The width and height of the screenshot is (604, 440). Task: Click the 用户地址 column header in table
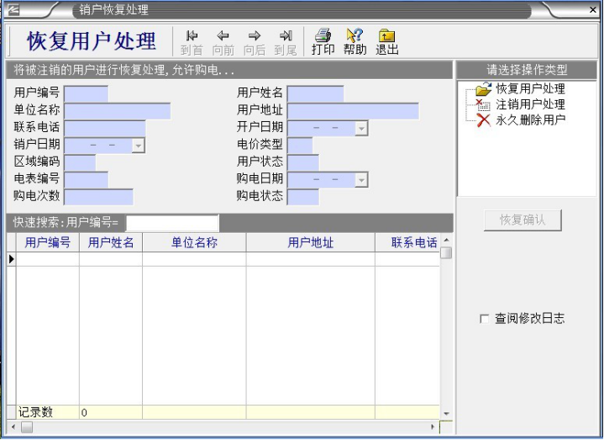310,243
